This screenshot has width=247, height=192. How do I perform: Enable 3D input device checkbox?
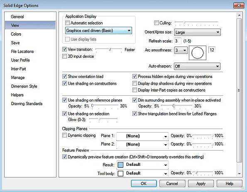pos(65,56)
